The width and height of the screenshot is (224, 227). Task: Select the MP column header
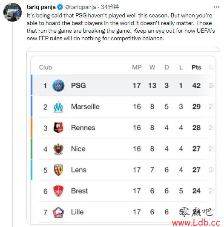point(137,67)
